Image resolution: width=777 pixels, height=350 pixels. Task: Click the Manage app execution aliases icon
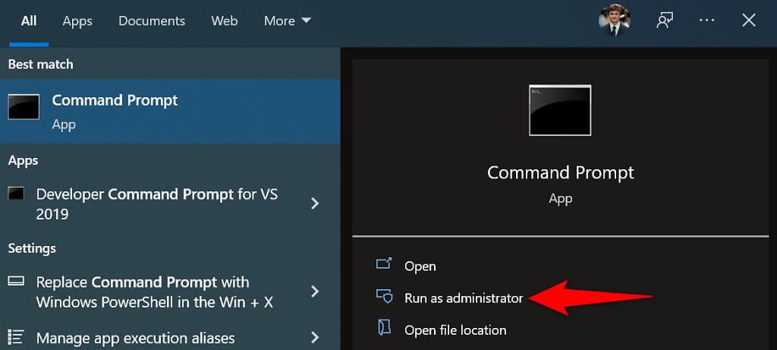(17, 337)
